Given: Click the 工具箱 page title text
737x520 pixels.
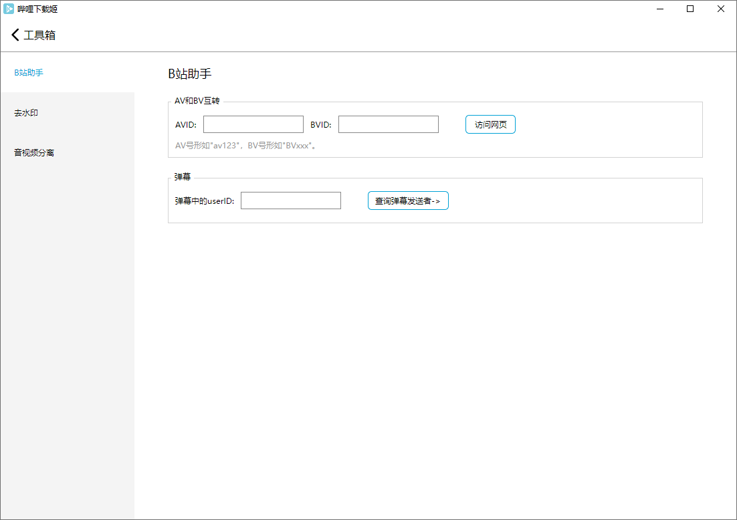Looking at the screenshot, I should 39,35.
